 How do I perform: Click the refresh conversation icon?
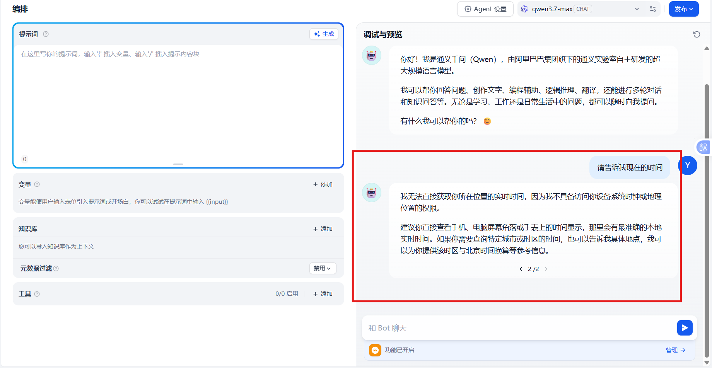697,34
